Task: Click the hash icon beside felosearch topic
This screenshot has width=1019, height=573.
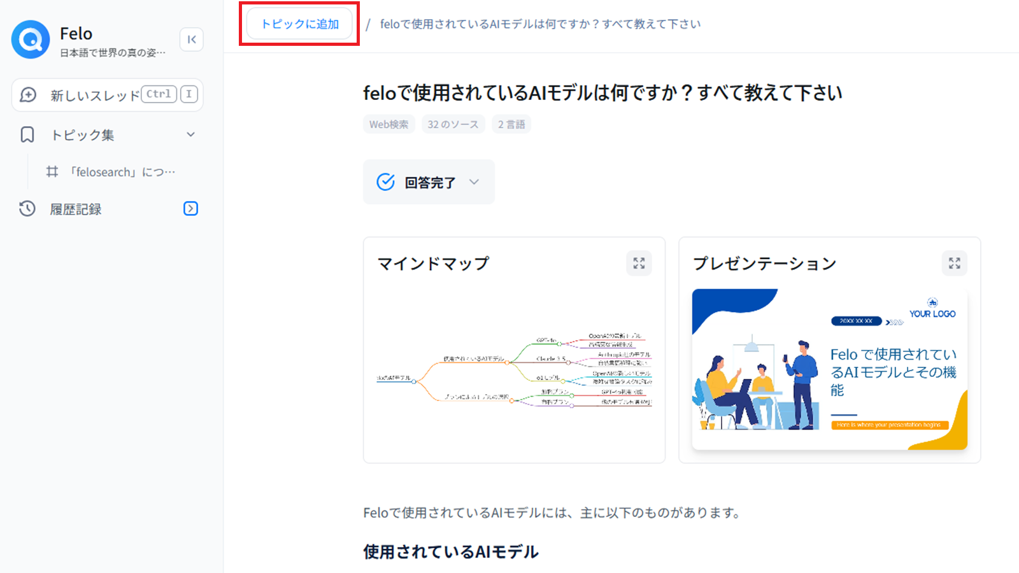Action: [x=52, y=172]
